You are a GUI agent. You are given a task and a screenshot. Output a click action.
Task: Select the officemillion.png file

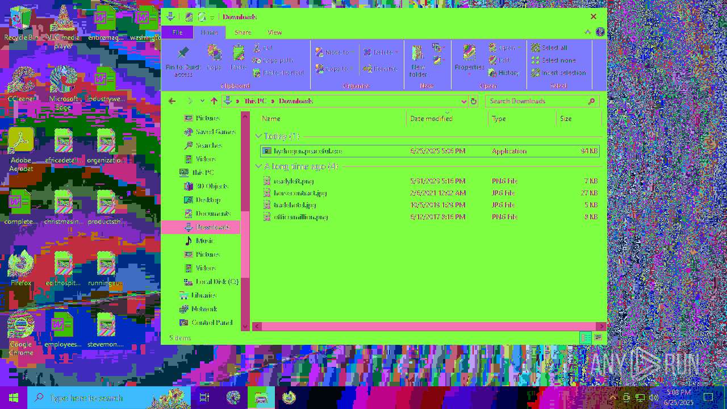pos(429,217)
